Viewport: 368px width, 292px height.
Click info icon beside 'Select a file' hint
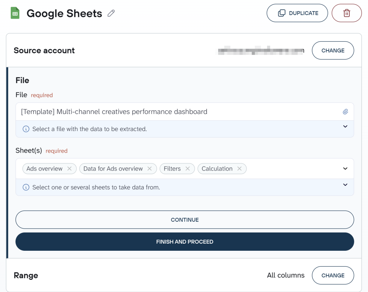coord(26,129)
